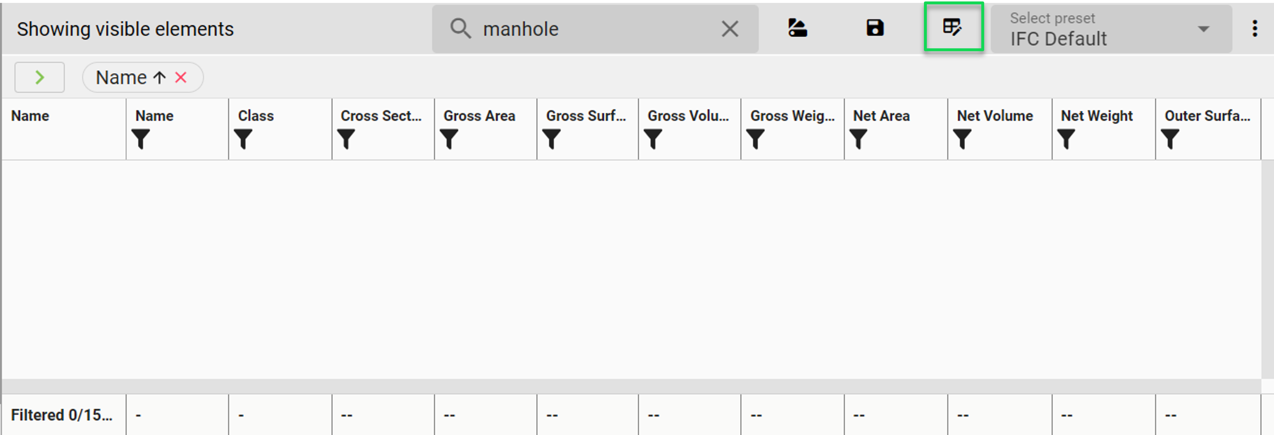Screen dimensions: 1274x435
Task: Click the Gross Volume column header
Action: click(689, 116)
